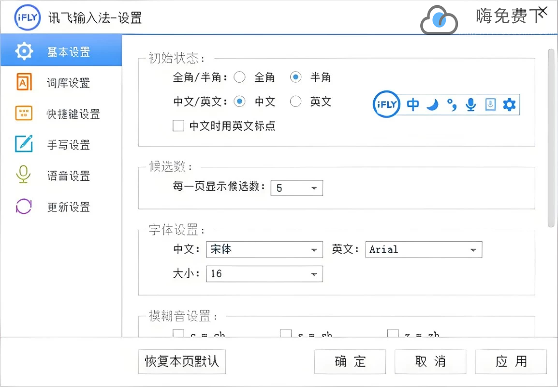The image size is (558, 387).
Task: Open the 大小 dropdown showing 16
Action: click(x=264, y=274)
